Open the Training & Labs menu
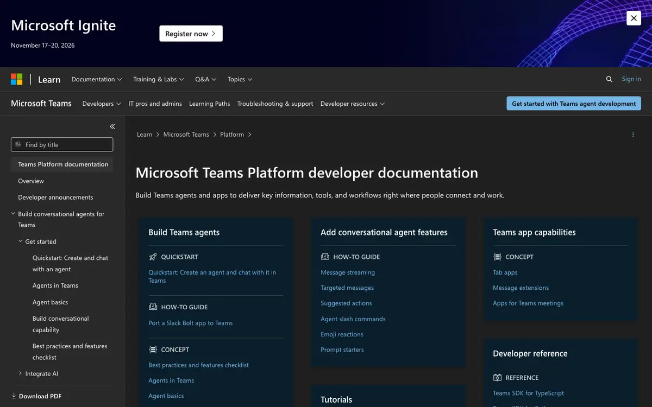Viewport: 652px width, 407px height. (x=159, y=79)
